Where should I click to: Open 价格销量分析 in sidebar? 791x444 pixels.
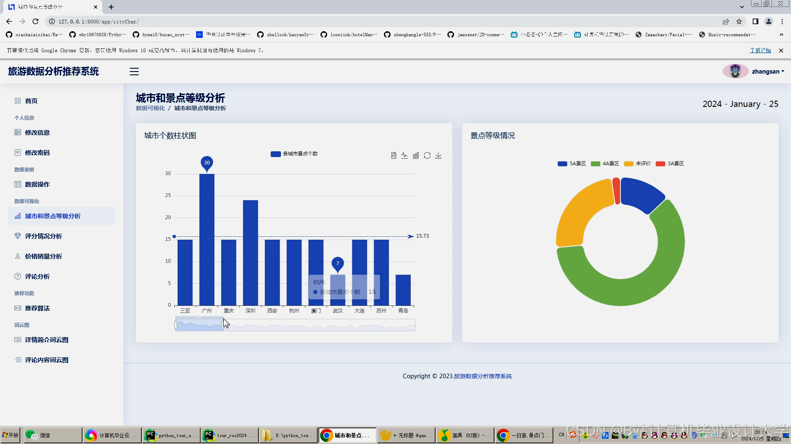(43, 256)
